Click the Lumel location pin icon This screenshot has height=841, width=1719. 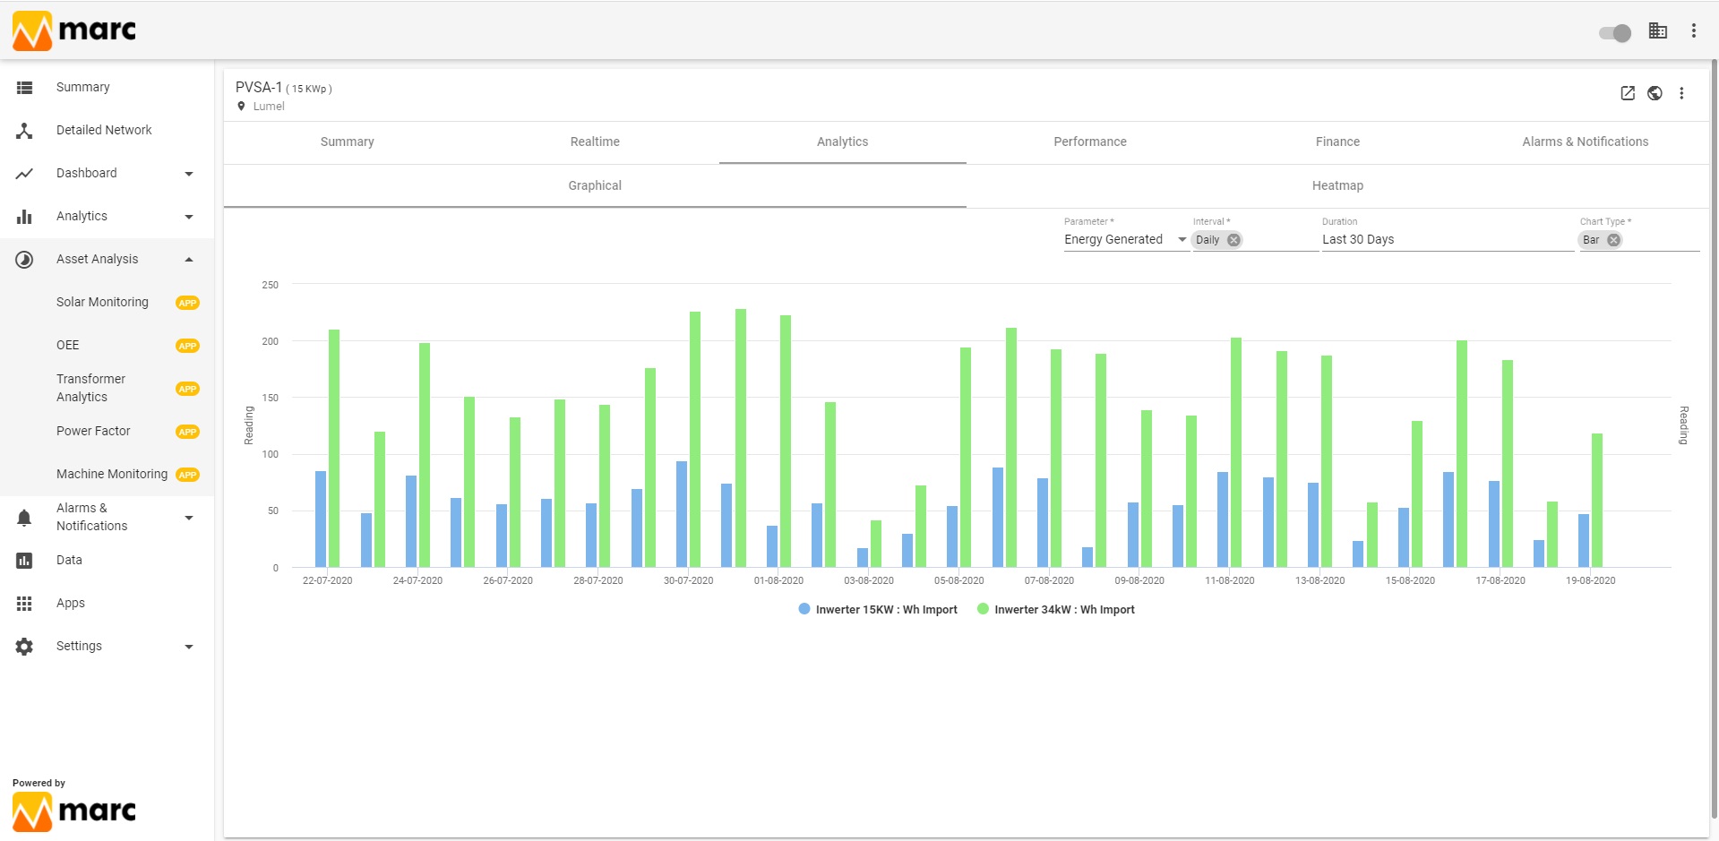click(241, 107)
